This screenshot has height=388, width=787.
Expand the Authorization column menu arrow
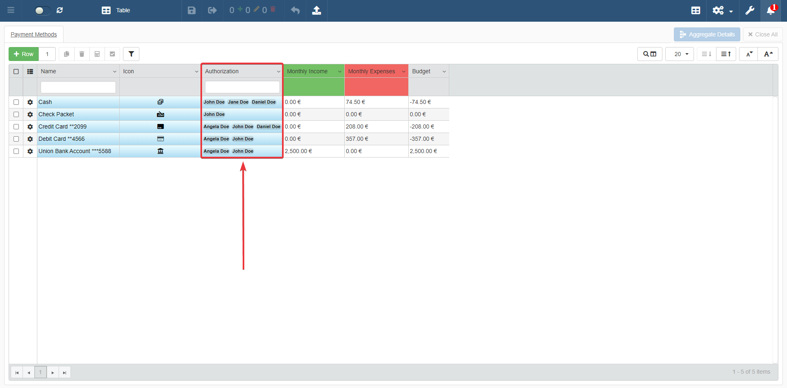(278, 72)
